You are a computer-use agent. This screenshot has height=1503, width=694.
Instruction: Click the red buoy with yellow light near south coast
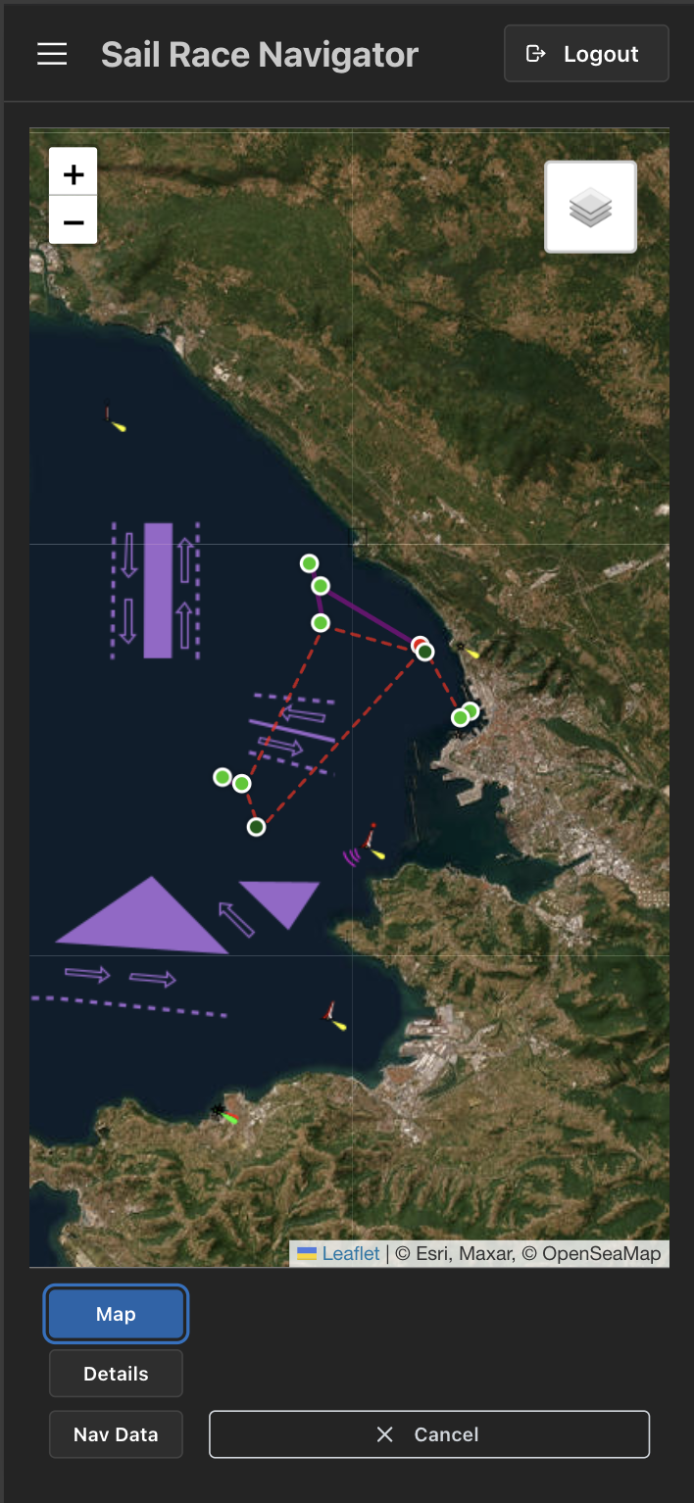click(x=335, y=1017)
